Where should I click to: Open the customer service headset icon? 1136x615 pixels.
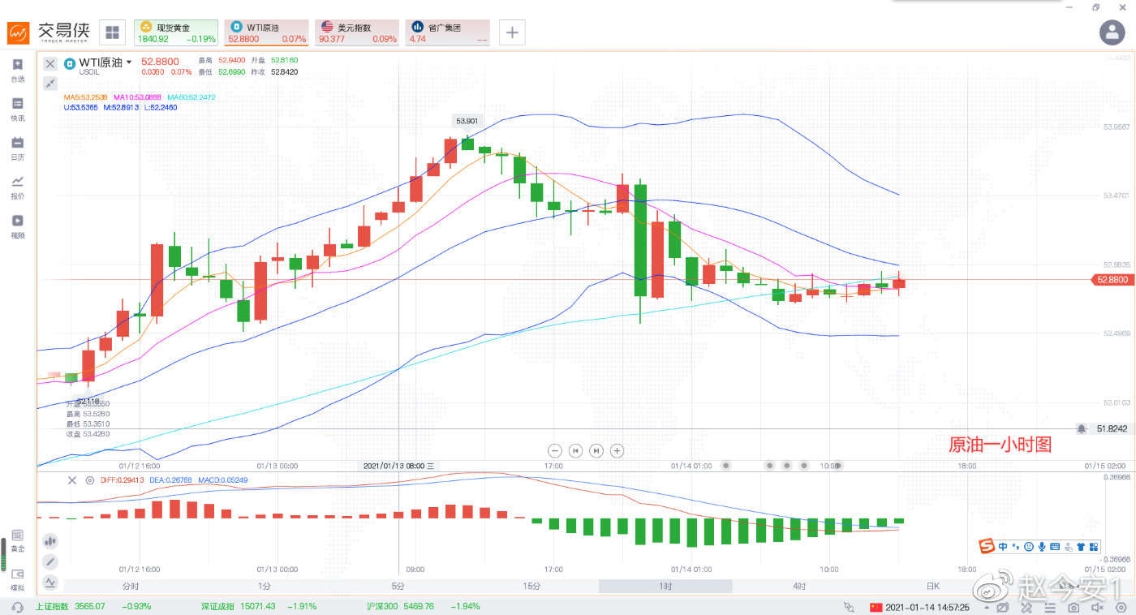(18, 607)
